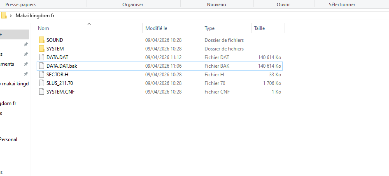The image size is (389, 176).
Task: Toggle the sort arrow above the Nom column
Action: pyautogui.click(x=89, y=24)
